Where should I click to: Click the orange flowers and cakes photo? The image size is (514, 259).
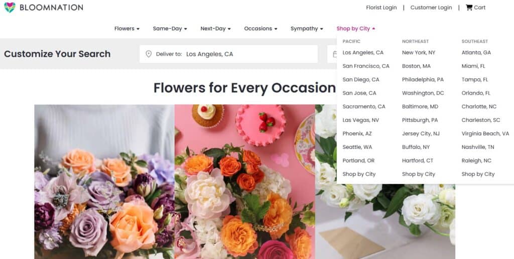tap(244, 182)
